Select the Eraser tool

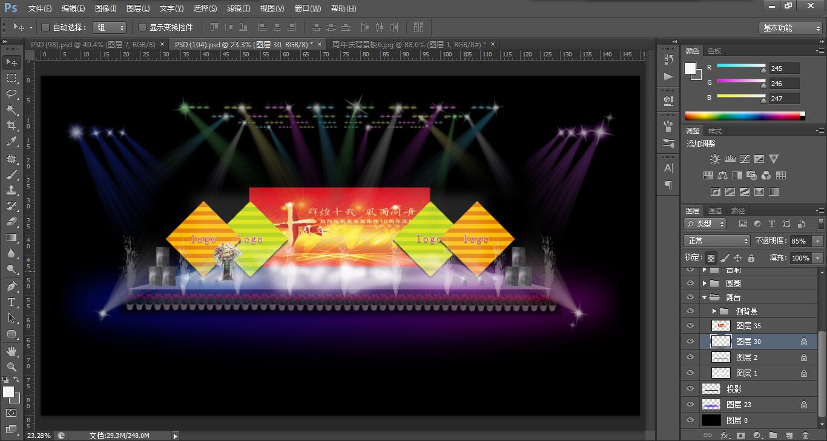pos(11,222)
